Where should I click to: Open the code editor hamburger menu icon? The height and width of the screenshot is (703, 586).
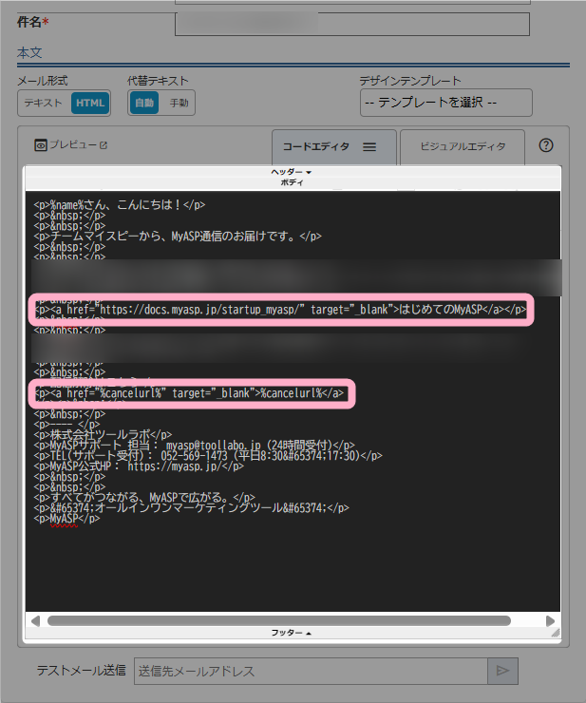[370, 147]
